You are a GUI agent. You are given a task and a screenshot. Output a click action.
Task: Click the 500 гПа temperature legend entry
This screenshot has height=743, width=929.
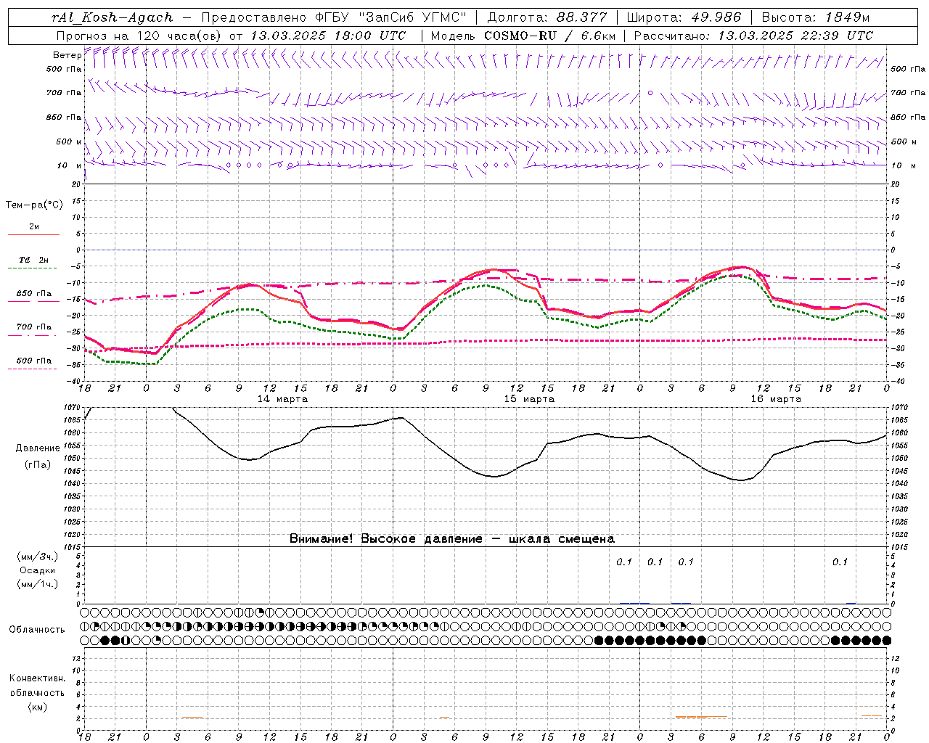(34, 360)
